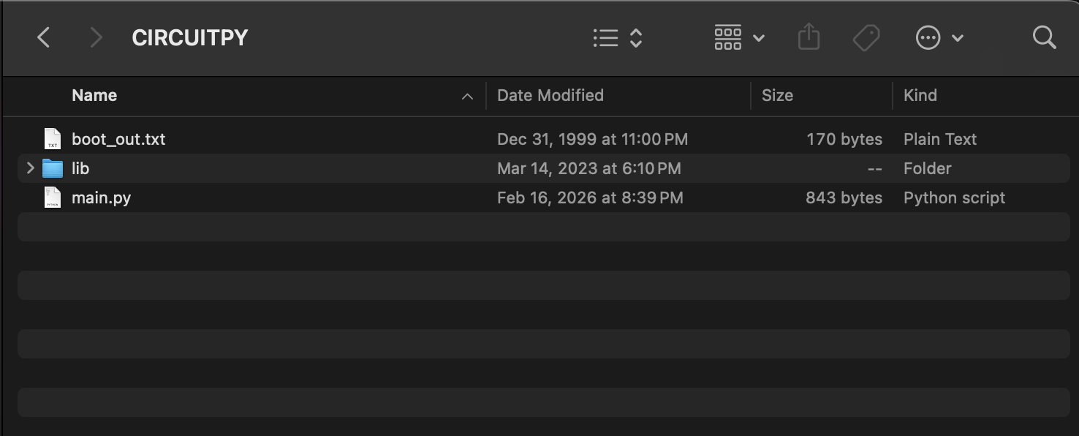The image size is (1079, 436).
Task: Toggle the ascending sort arrow indicator
Action: [467, 97]
